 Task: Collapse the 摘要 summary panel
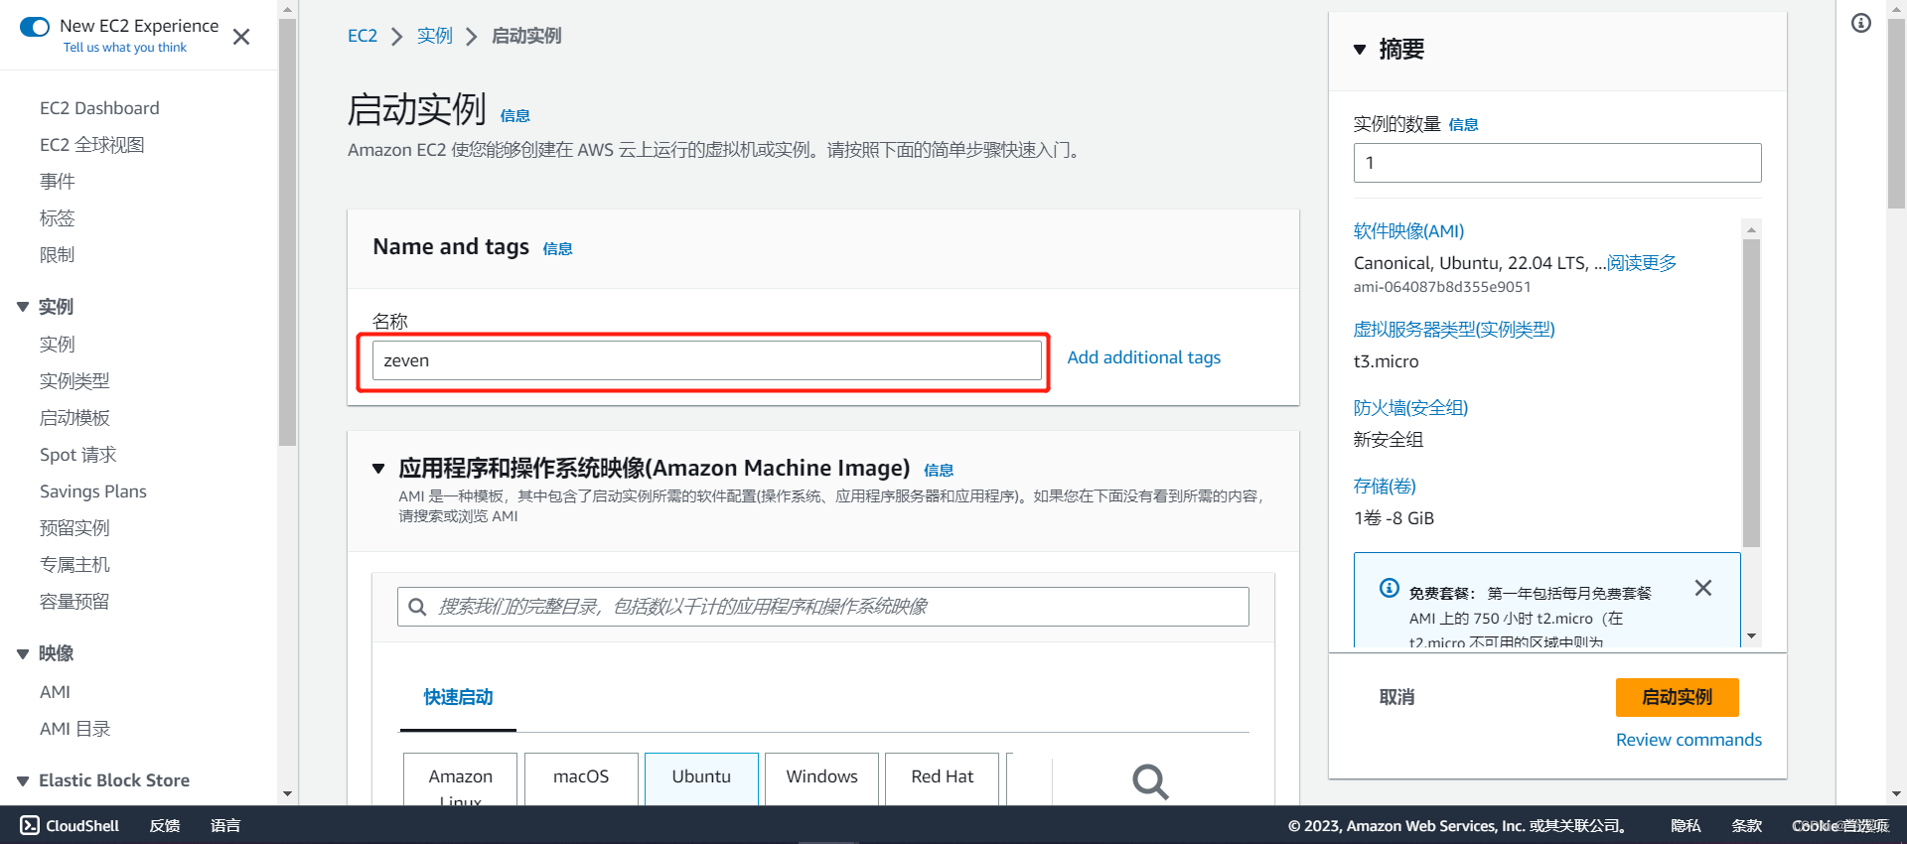pyautogui.click(x=1360, y=50)
